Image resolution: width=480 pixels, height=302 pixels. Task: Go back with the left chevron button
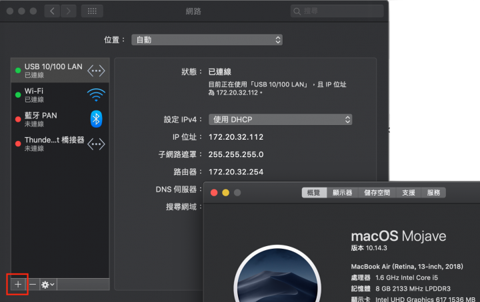pos(52,11)
